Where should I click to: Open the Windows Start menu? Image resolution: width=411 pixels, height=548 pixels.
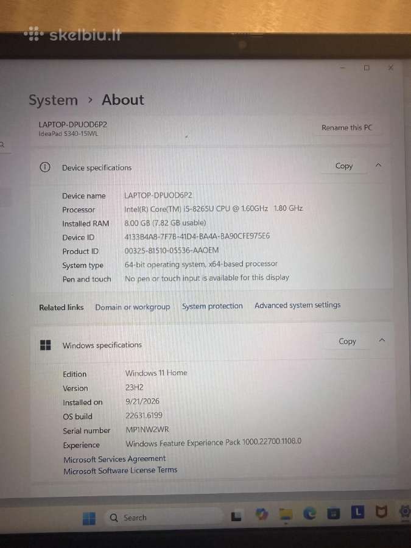89,518
